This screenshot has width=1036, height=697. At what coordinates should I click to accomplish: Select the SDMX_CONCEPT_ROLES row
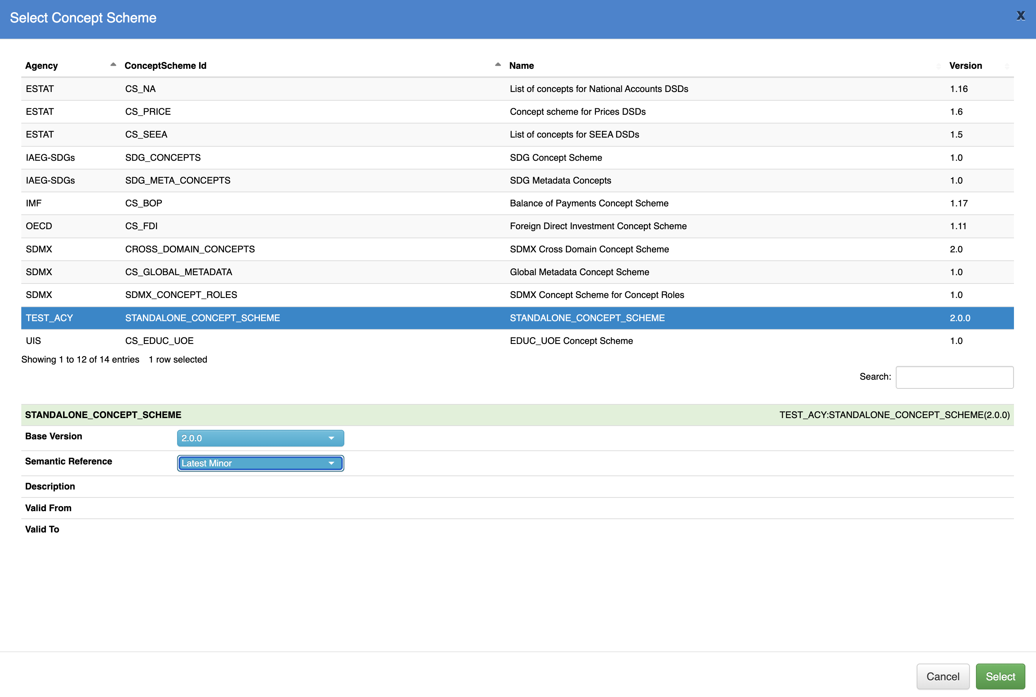click(517, 295)
